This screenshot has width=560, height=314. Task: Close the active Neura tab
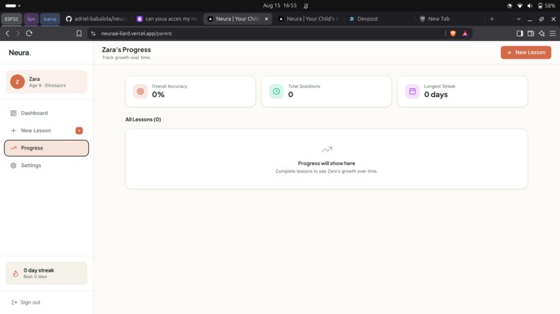266,19
